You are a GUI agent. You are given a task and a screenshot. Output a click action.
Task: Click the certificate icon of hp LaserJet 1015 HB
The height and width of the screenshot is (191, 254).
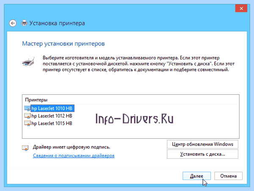pyautogui.click(x=27, y=123)
